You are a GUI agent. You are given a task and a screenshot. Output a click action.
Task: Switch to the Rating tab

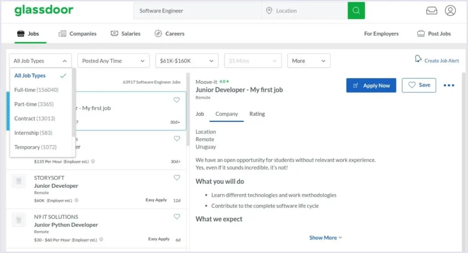pos(257,114)
